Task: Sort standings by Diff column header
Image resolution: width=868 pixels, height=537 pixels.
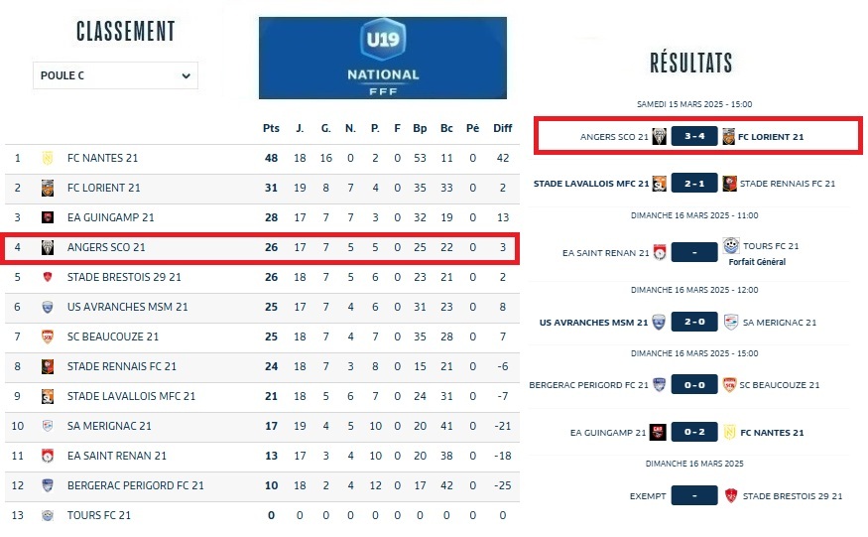Action: coord(503,128)
